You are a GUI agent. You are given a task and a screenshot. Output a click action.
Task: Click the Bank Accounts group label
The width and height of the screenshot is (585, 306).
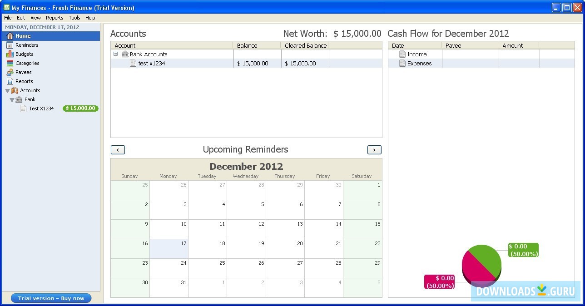point(149,54)
